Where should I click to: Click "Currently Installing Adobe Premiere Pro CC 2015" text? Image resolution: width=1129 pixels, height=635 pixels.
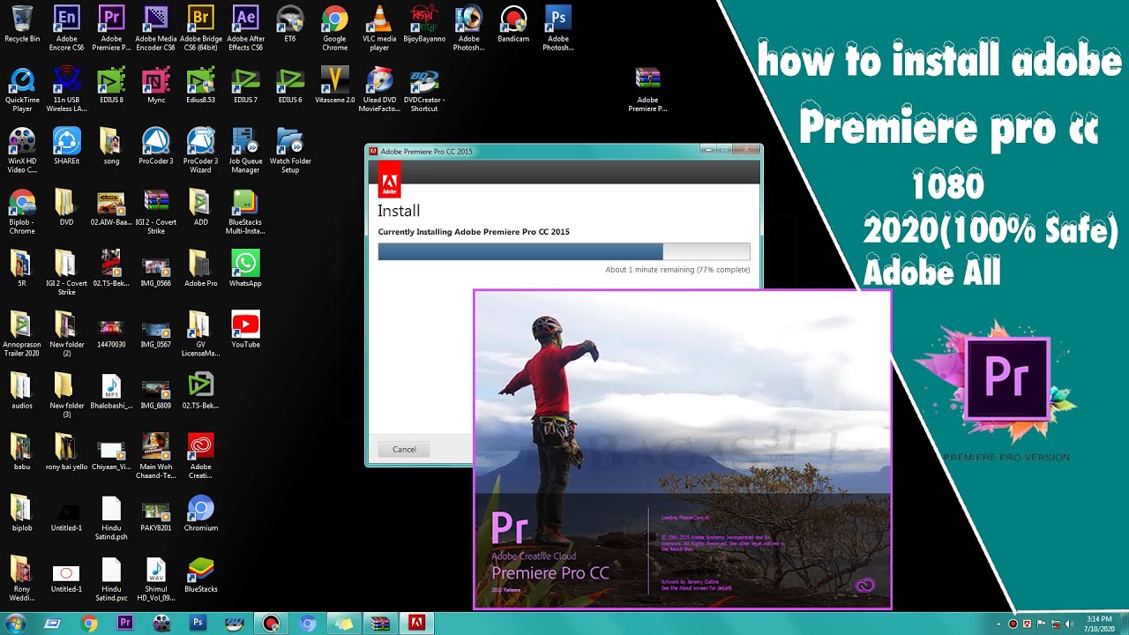click(474, 232)
